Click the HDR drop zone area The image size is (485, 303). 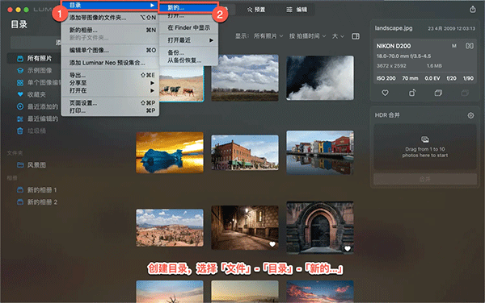425,147
